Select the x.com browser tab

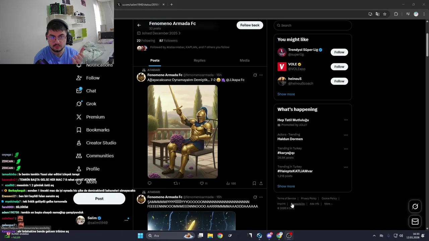[140, 5]
